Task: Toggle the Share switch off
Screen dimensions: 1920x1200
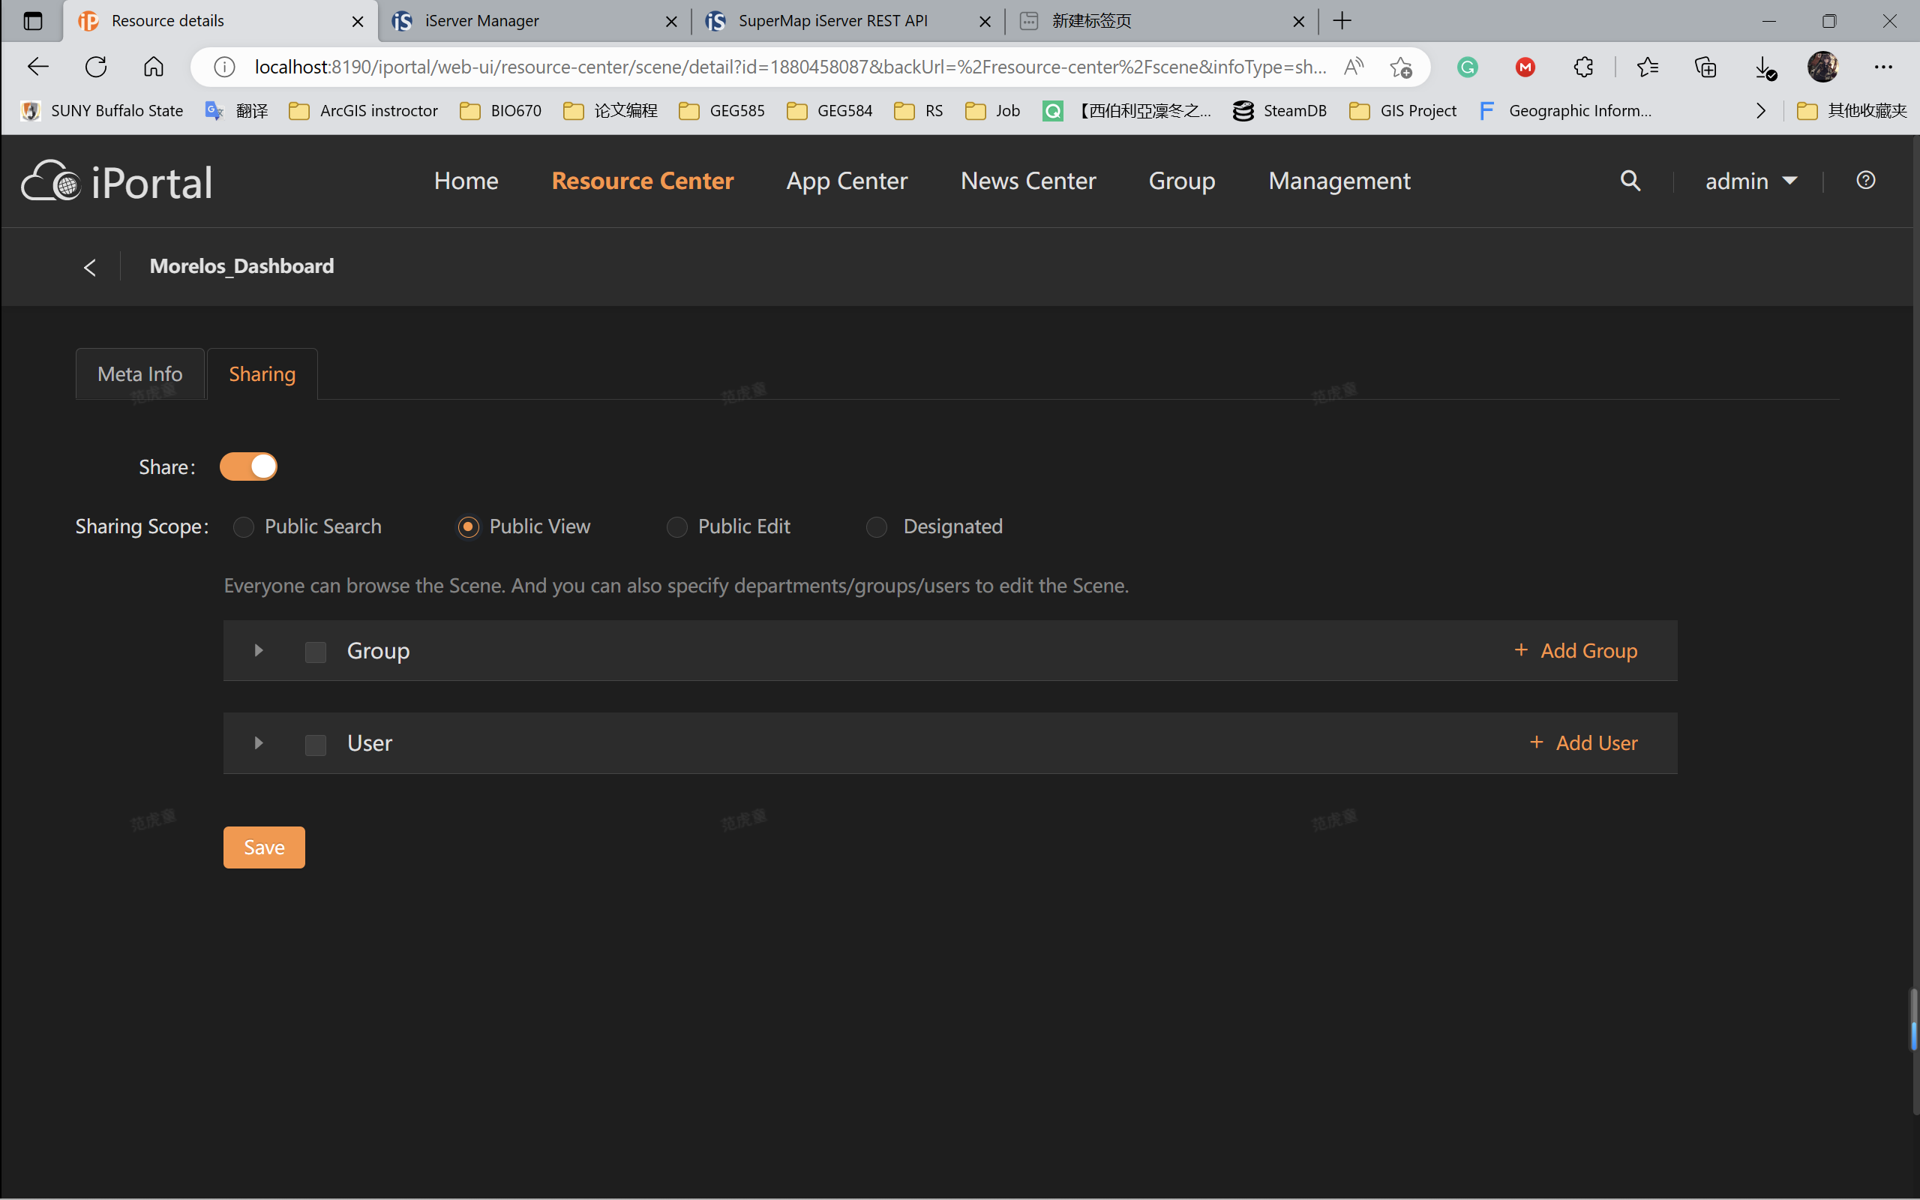Action: (248, 466)
